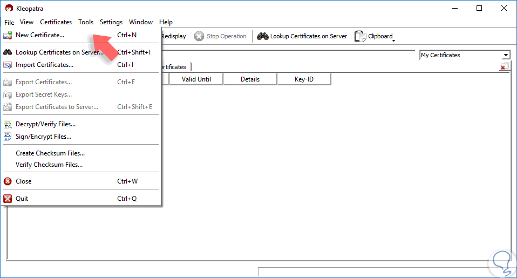Click the File menu header
The image size is (517, 278).
click(9, 22)
